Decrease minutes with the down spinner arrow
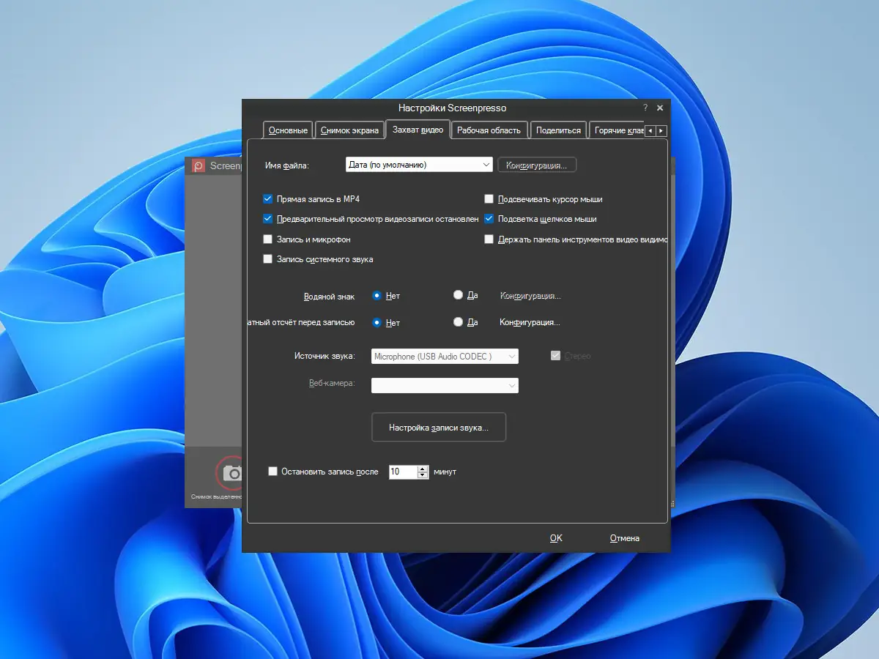Screen dimensions: 879x659 (x=422, y=475)
